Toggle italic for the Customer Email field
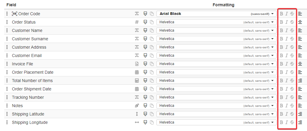 286,56
